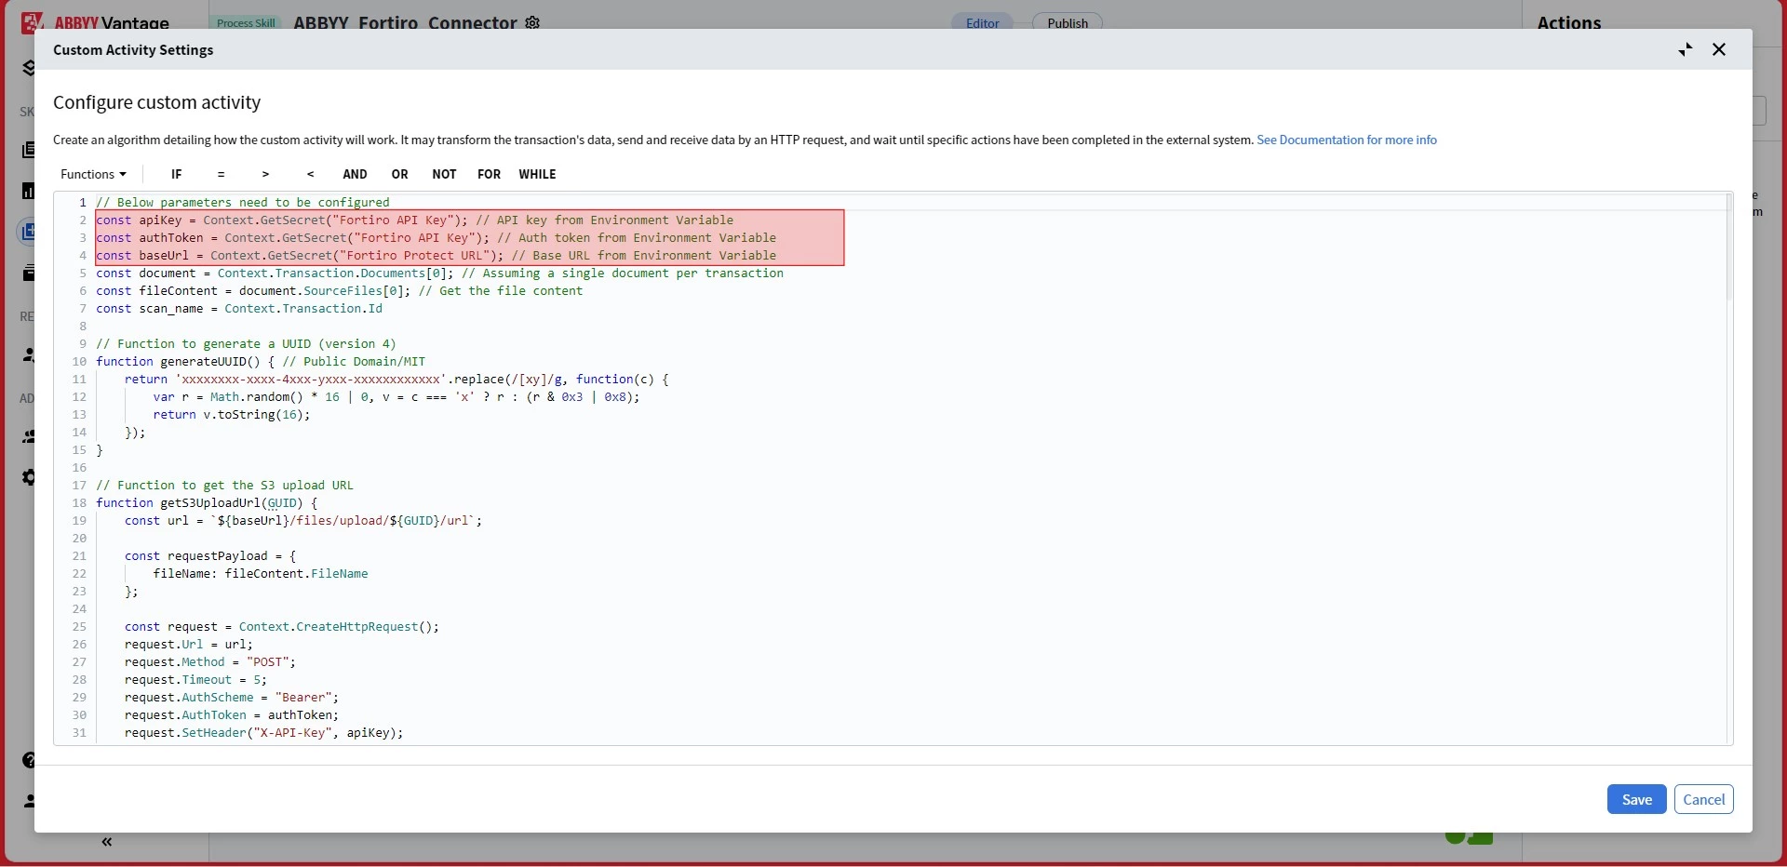Switch to the Editor tab

click(982, 23)
